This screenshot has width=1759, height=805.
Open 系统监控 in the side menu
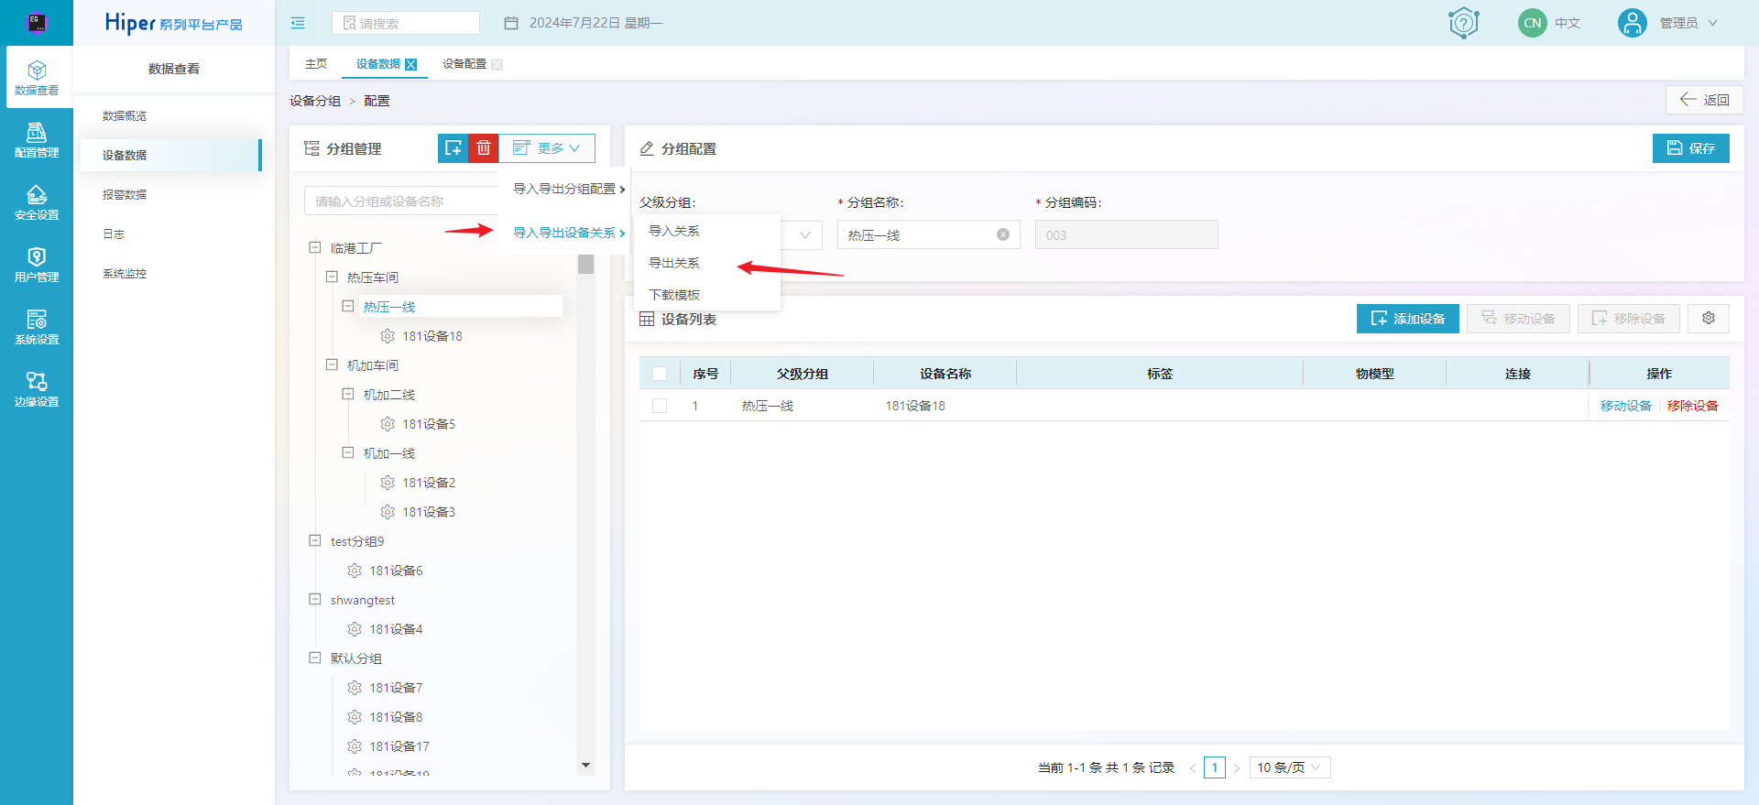tap(125, 274)
